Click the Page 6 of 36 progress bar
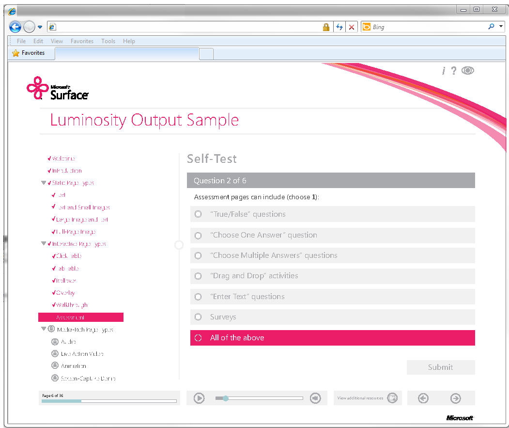Viewport: 509px width, 428px height. (109, 401)
